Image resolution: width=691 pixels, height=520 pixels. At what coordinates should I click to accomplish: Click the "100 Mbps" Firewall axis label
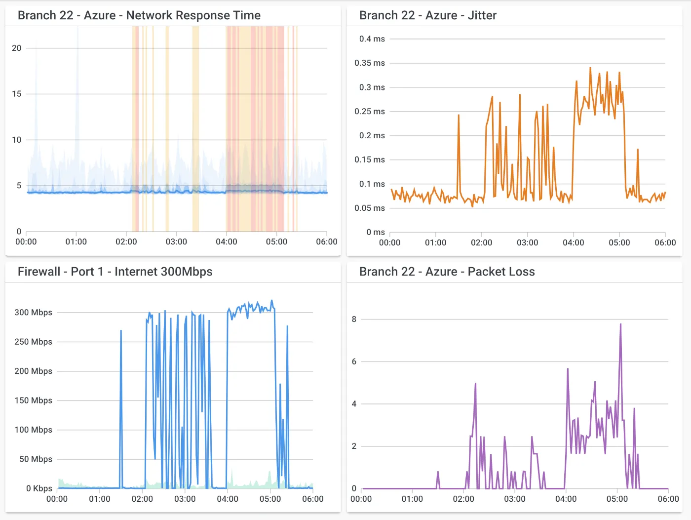pos(34,430)
